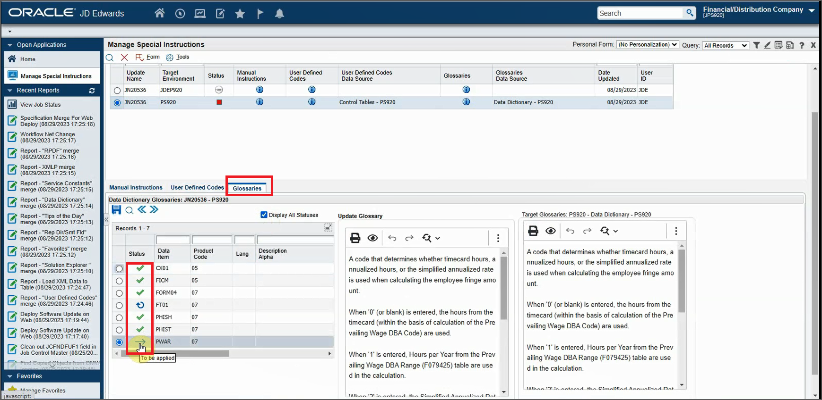This screenshot has height=400, width=822.
Task: Open Specification Merge For Web Deploy report
Action: (57, 121)
